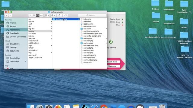Click Learn more in MAMP window
Screen dimensions: 193x108
tap(112, 62)
